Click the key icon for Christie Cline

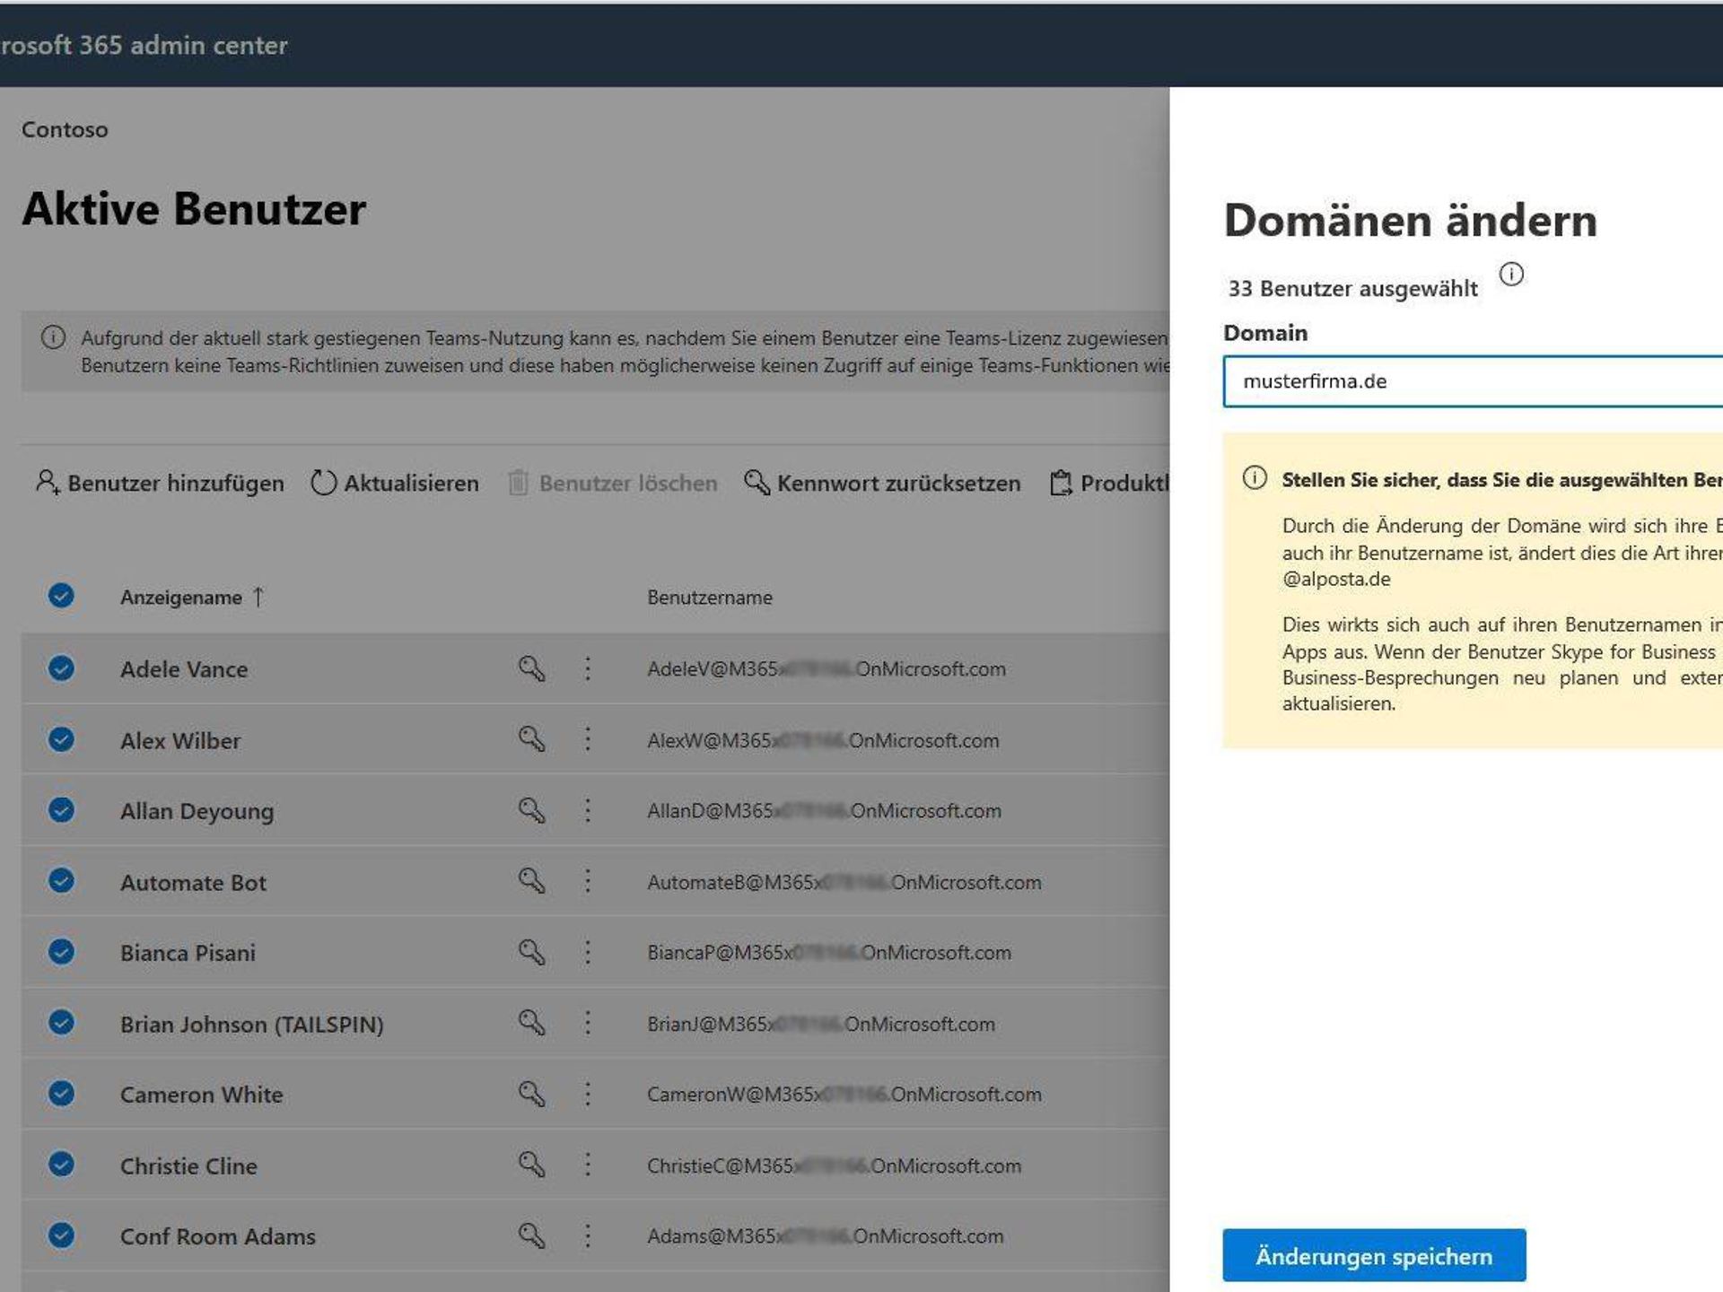click(x=530, y=1165)
